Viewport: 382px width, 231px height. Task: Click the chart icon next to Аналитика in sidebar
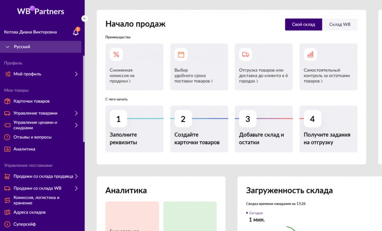(x=7, y=149)
